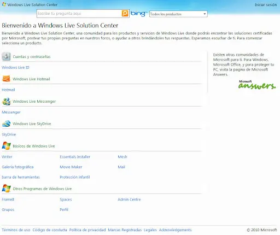Click Iniciar sesión link

click(x=266, y=5)
